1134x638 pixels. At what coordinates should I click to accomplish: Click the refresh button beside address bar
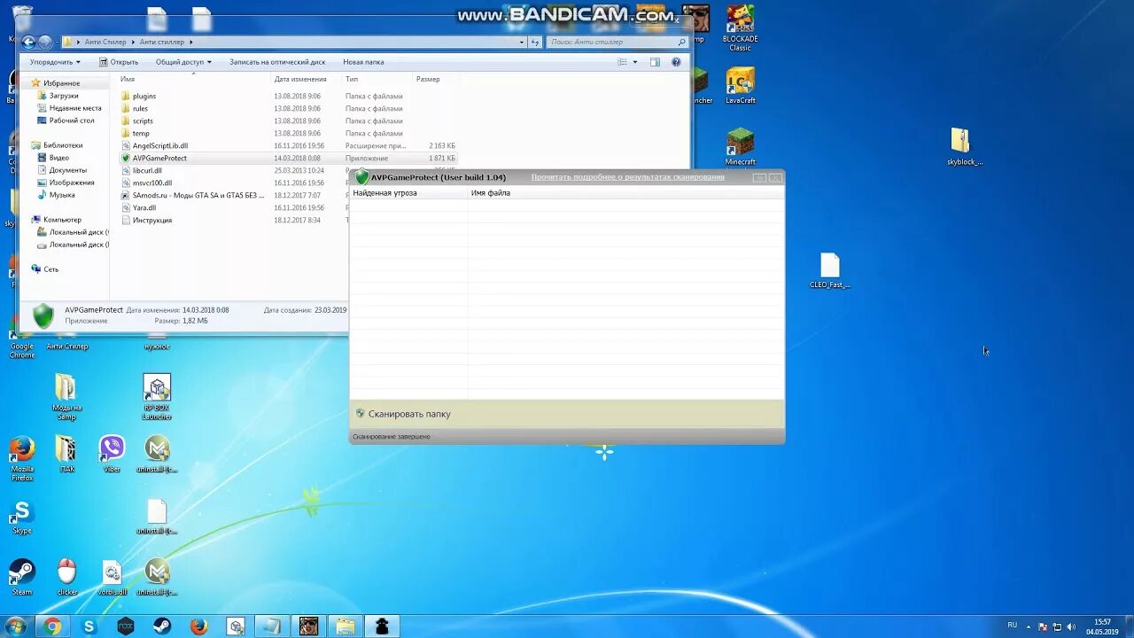[x=534, y=42]
